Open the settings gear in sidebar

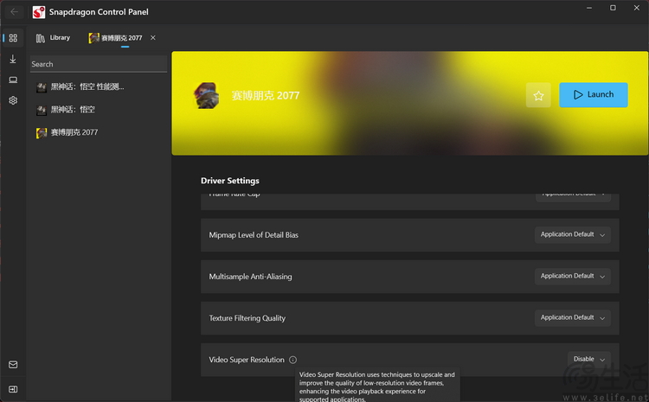coord(13,100)
